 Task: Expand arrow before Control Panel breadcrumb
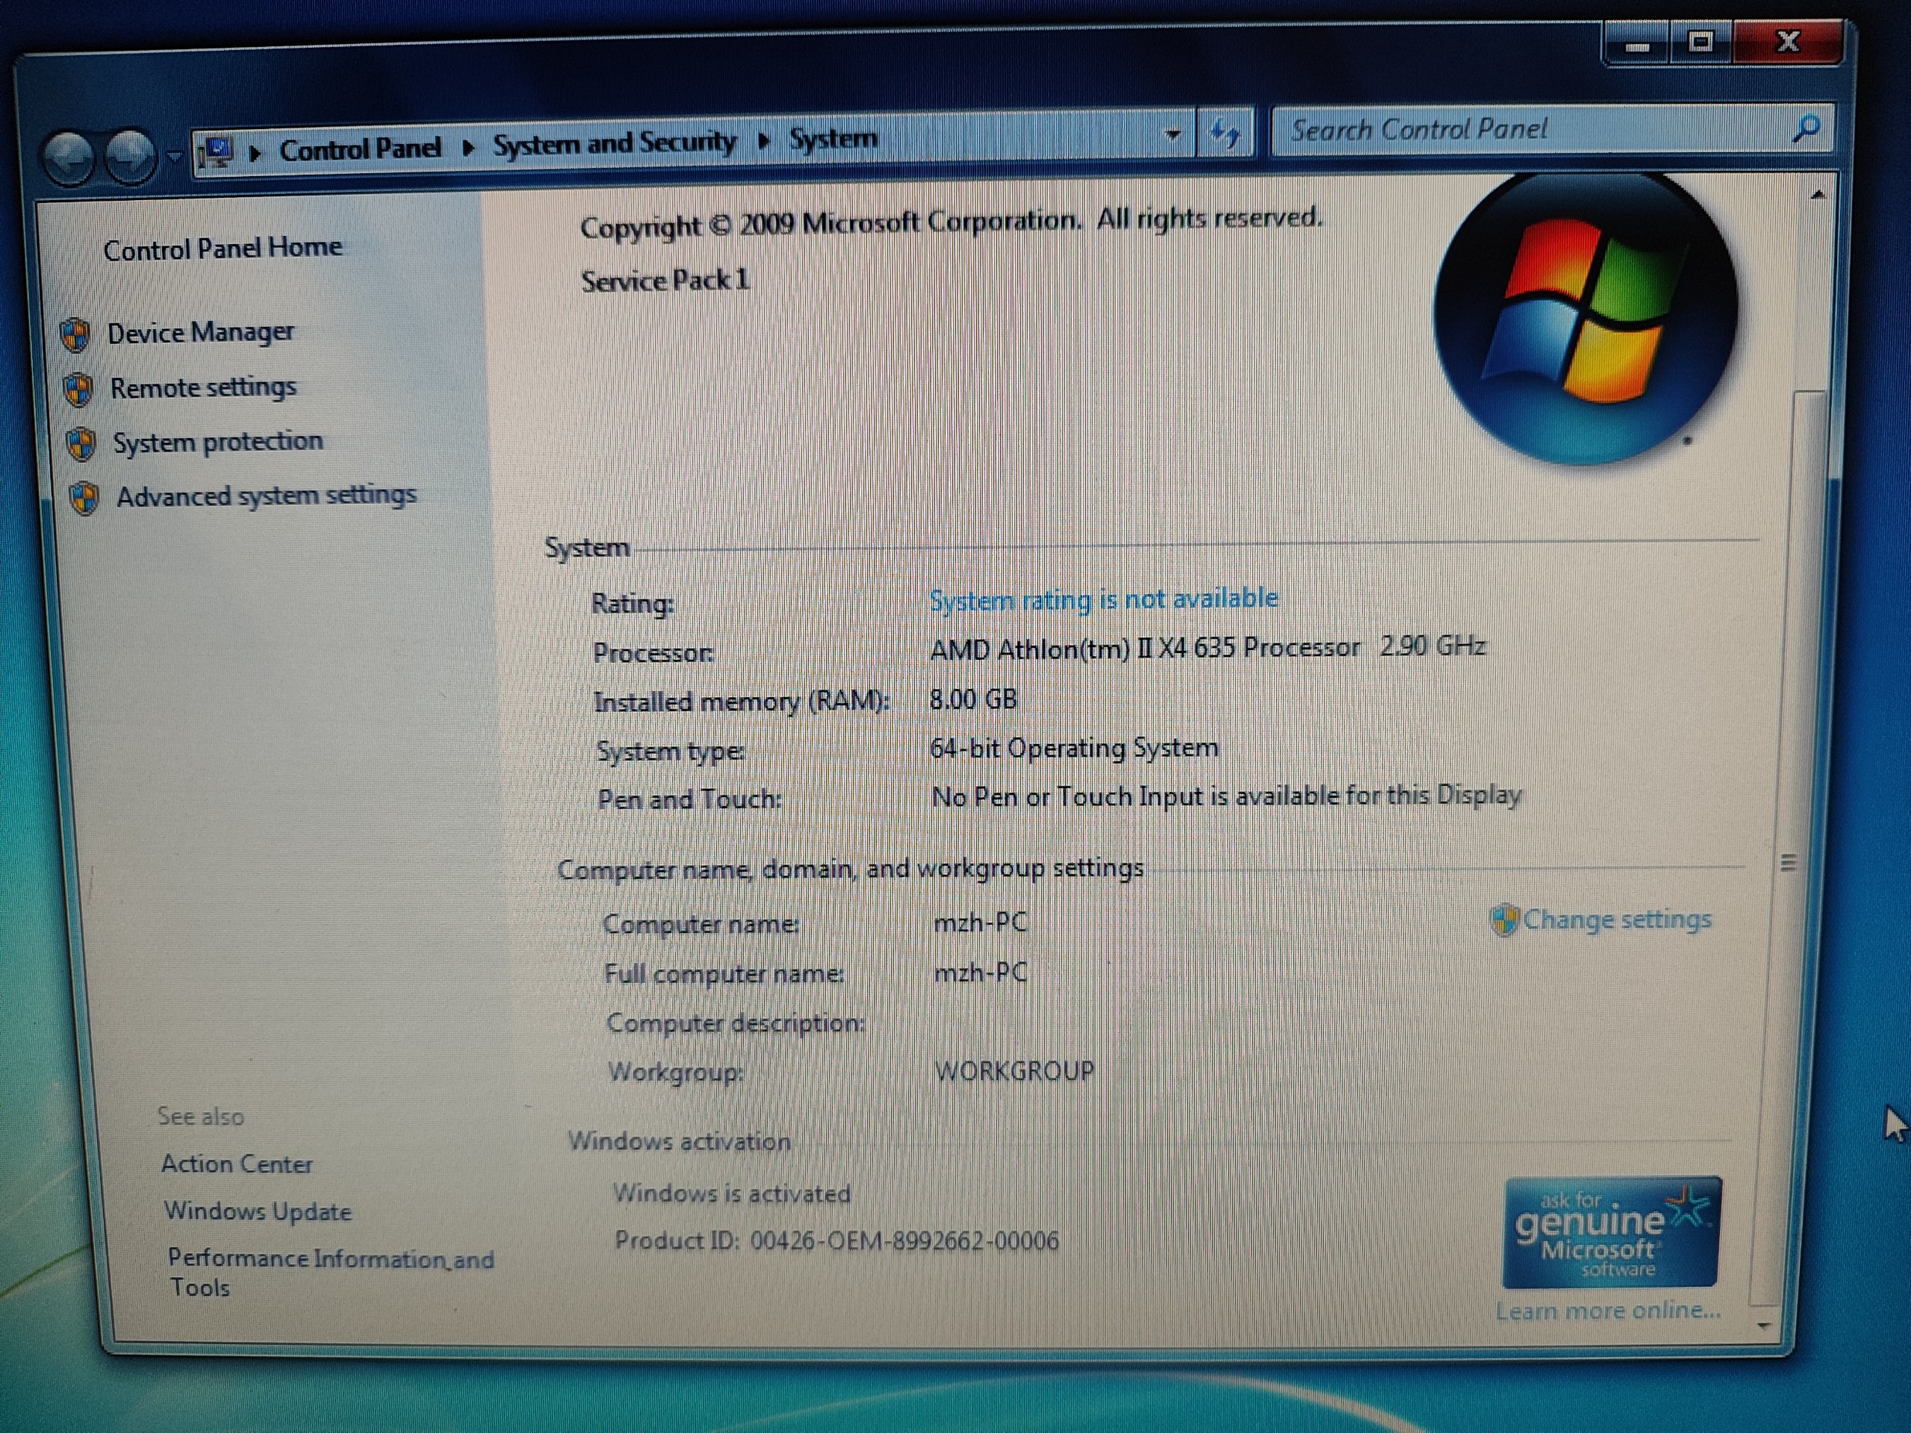click(x=255, y=153)
